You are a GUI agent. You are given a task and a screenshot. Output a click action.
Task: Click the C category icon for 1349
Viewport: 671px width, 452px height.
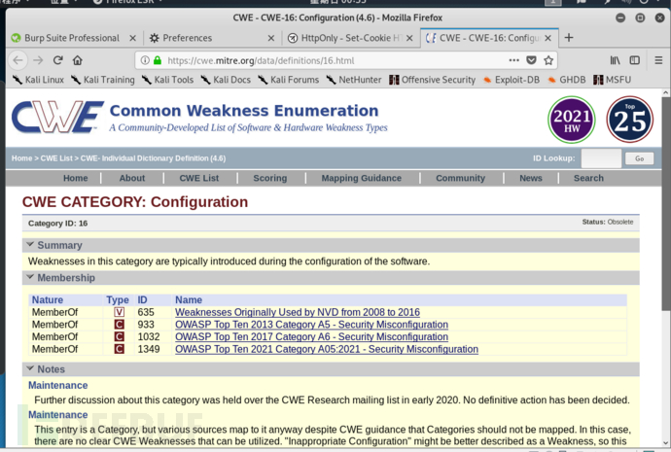pyautogui.click(x=119, y=349)
